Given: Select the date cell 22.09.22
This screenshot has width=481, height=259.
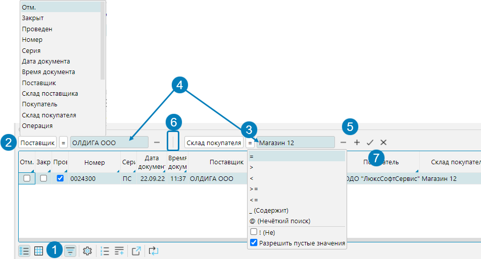Looking at the screenshot, I should [152, 178].
